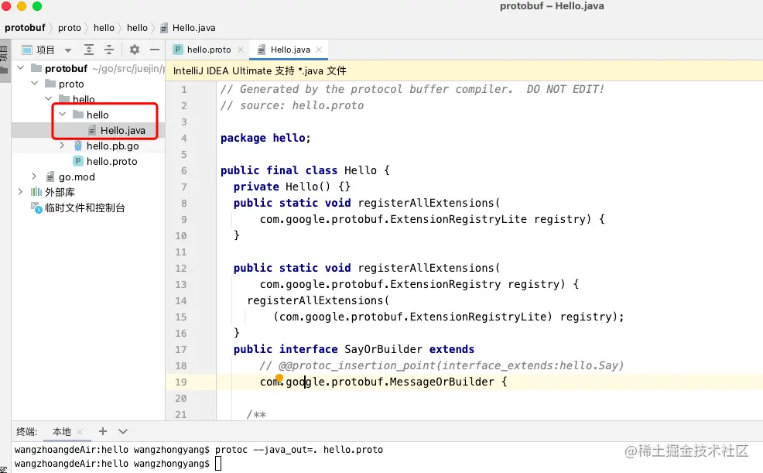This screenshot has width=763, height=473.
Task: Click the second hello breadcrumb
Action: tap(137, 28)
